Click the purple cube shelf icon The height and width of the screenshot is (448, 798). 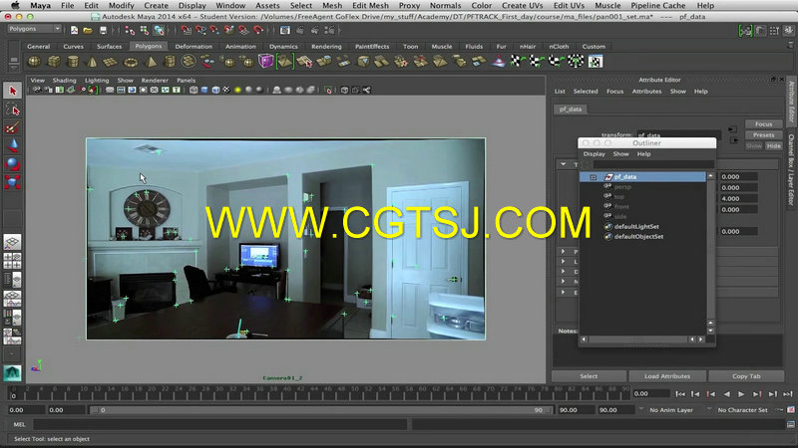click(265, 62)
